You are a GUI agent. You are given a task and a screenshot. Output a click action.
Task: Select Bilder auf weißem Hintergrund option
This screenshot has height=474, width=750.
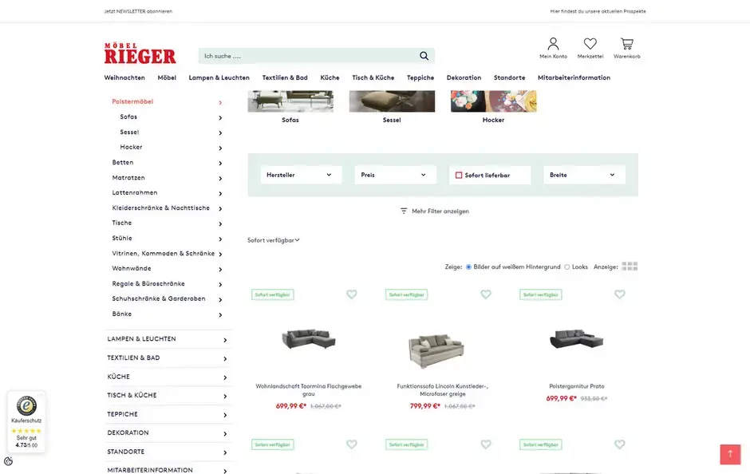coord(470,267)
